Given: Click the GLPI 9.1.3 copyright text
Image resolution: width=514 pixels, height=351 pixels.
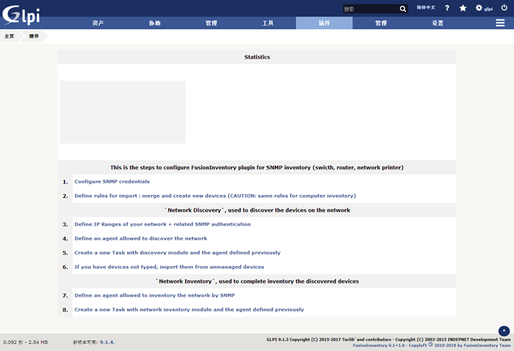Looking at the screenshot, I should coord(388,339).
